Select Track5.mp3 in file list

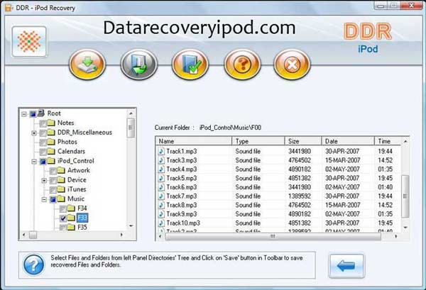point(182,178)
